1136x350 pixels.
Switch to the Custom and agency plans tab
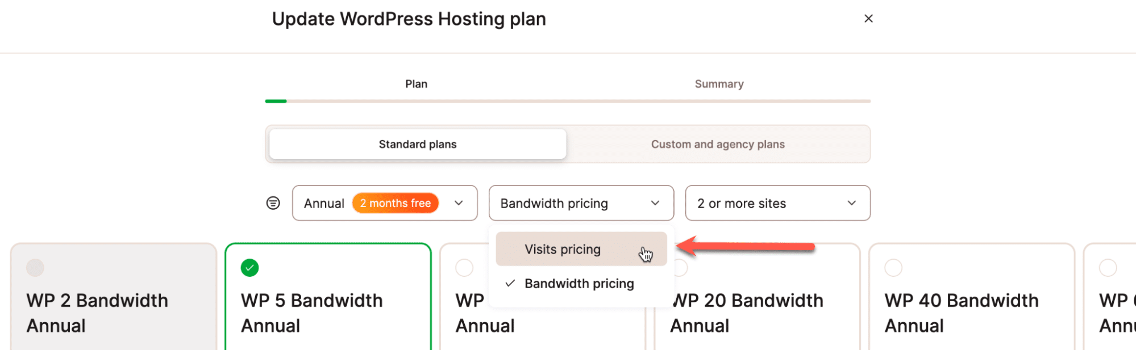point(718,144)
